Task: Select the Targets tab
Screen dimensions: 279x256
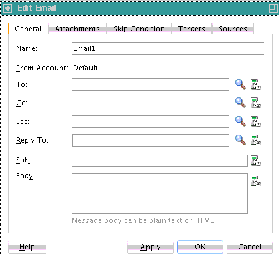Action: [192, 29]
